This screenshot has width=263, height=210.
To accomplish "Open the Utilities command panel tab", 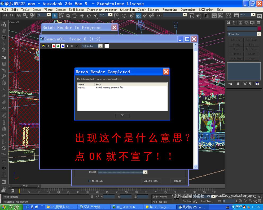I will pos(258,23).
